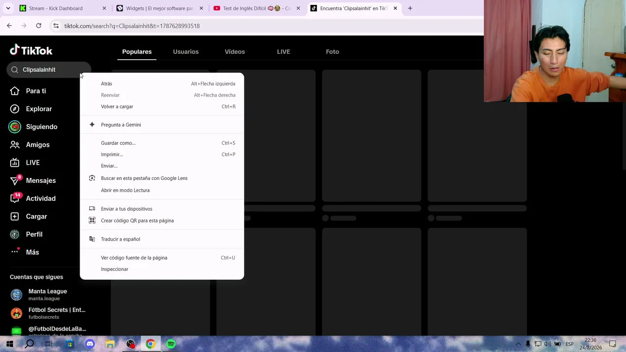Viewport: 626px width, 352px height.
Task: Close the Stream - Kick Dashboard tab
Action: pyautogui.click(x=104, y=8)
